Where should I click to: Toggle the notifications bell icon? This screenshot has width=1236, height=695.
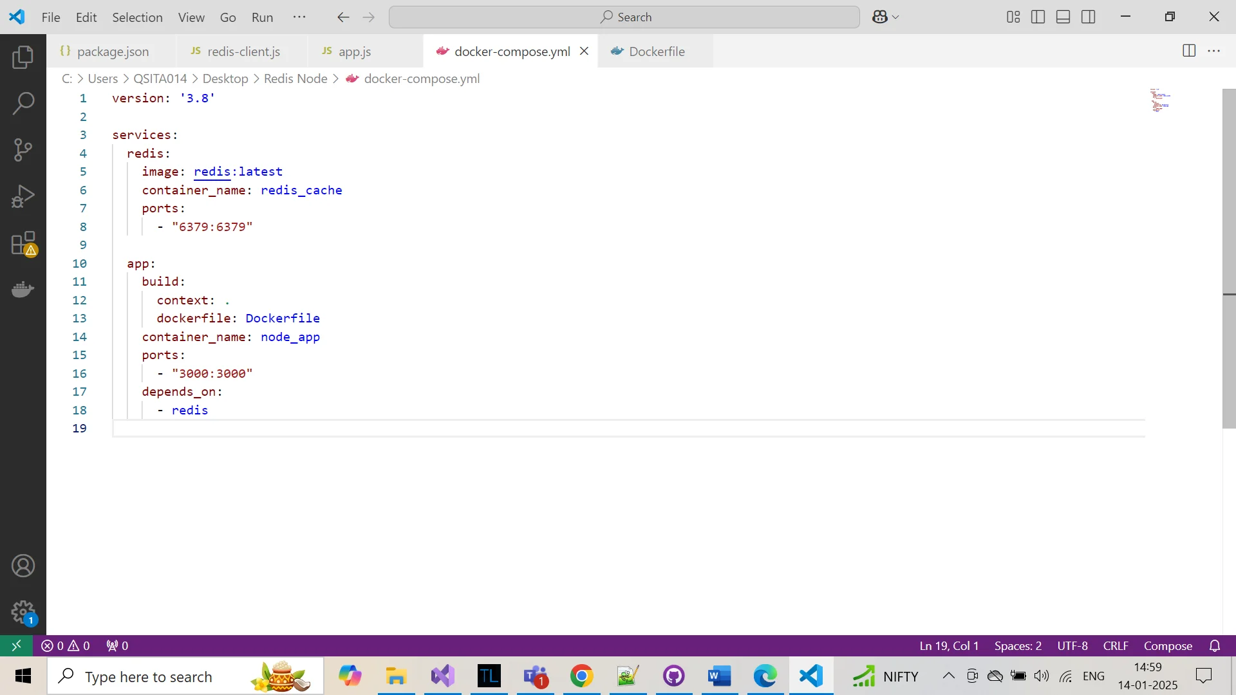(x=1215, y=645)
